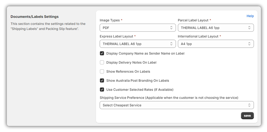This screenshot has height=132, width=267.
Task: Click the Image Types field label
Action: click(110, 20)
